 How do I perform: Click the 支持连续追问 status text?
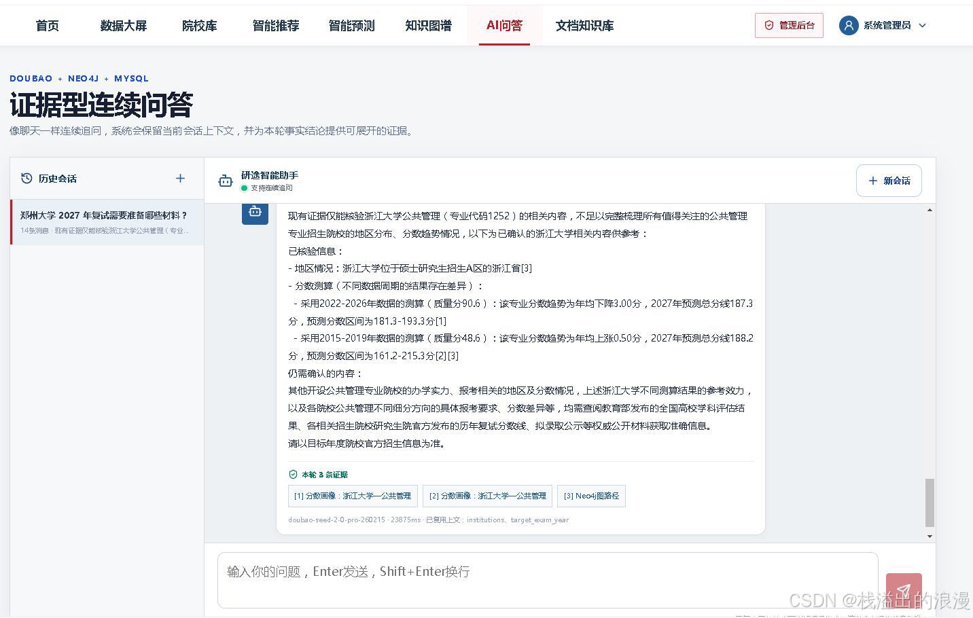[272, 188]
